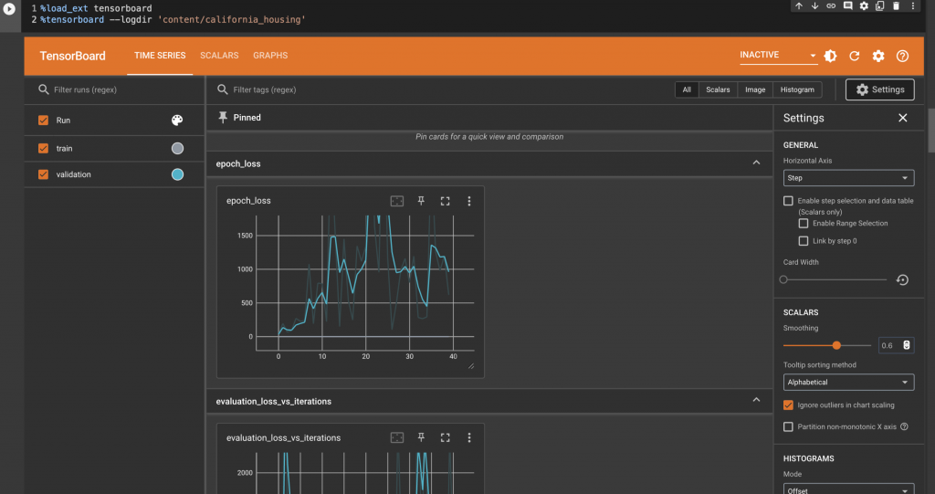Open TensorBoard help icon
The image size is (935, 494).
(902, 56)
